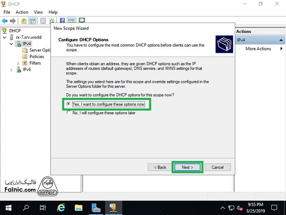Expand the Filters tree node

click(x=18, y=63)
